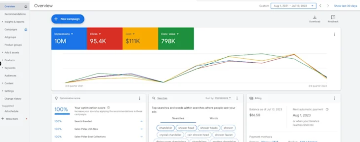Click the Aug 1, 2023 payment date
The height and width of the screenshot is (142, 360).
[x=302, y=115]
